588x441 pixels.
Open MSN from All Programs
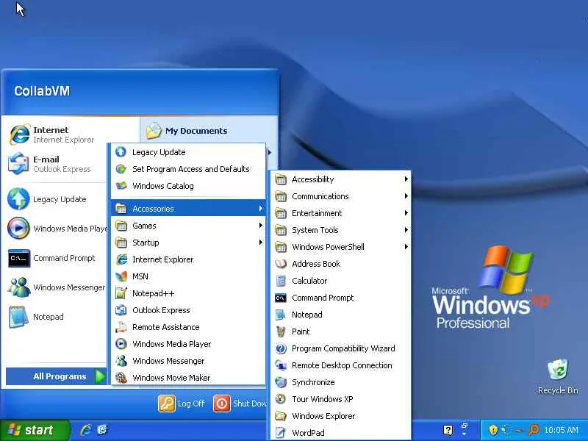coord(188,276)
